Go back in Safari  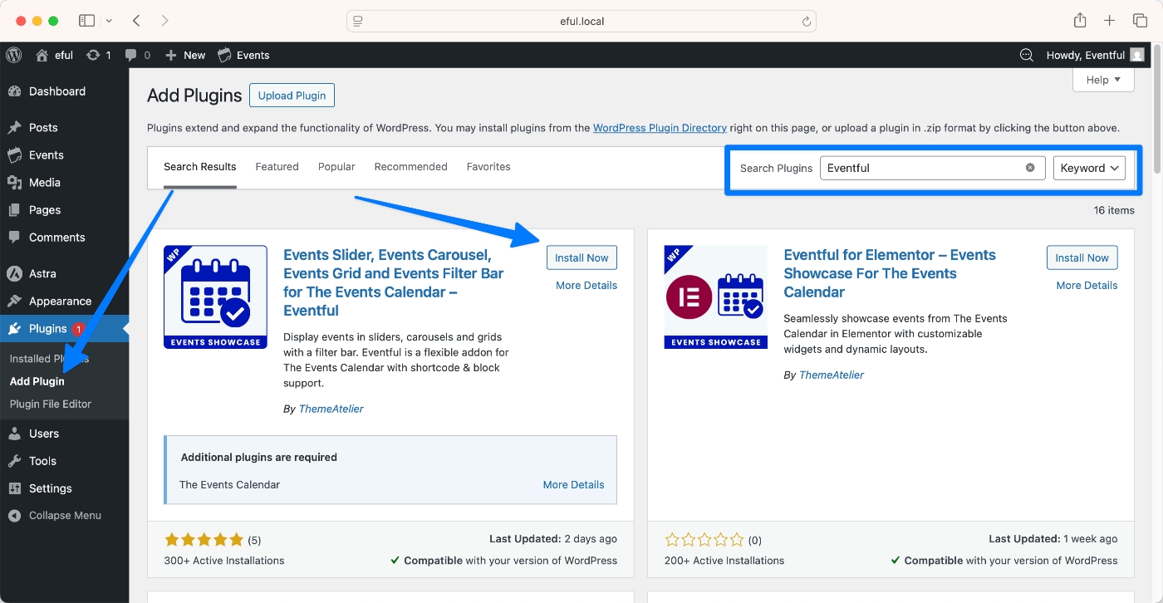point(136,21)
